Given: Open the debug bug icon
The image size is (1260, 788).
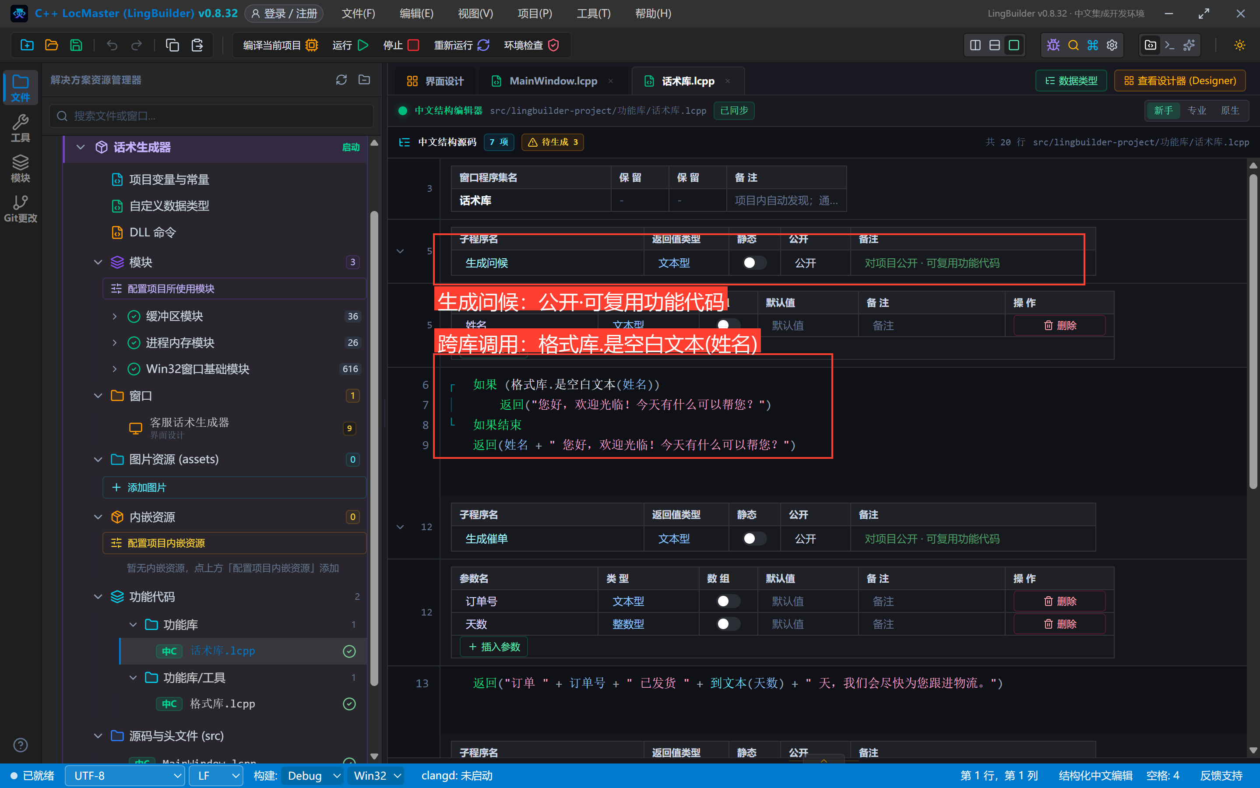Looking at the screenshot, I should click(x=1053, y=46).
